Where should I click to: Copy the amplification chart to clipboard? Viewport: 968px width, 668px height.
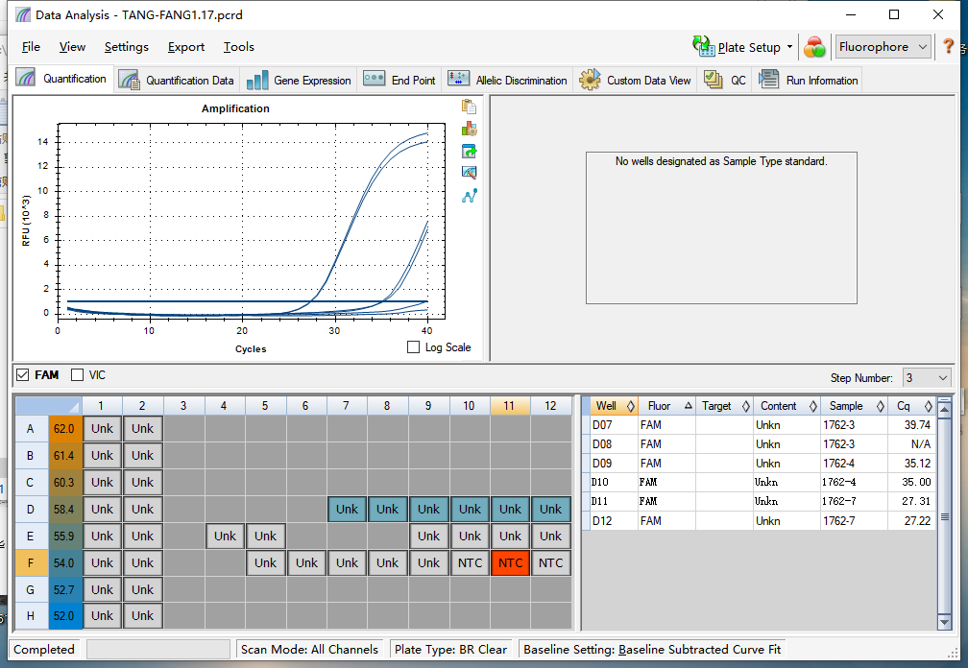(x=470, y=107)
